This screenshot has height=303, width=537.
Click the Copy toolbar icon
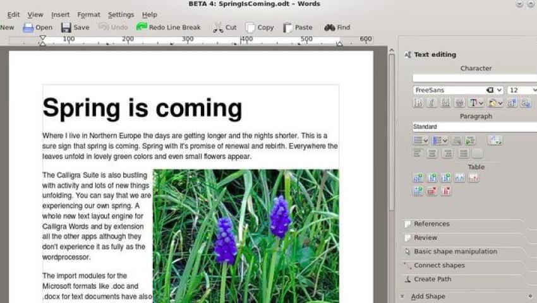[250, 28]
